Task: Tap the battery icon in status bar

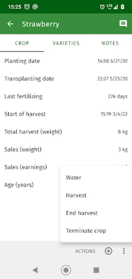Action: click(122, 7)
